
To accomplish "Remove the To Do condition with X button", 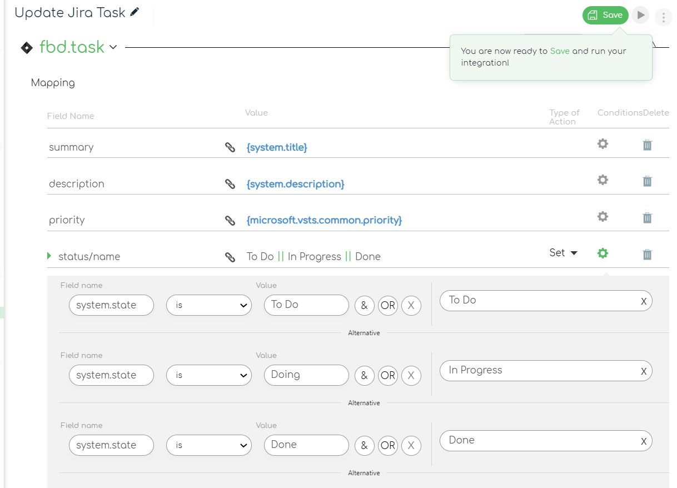I will click(x=411, y=305).
